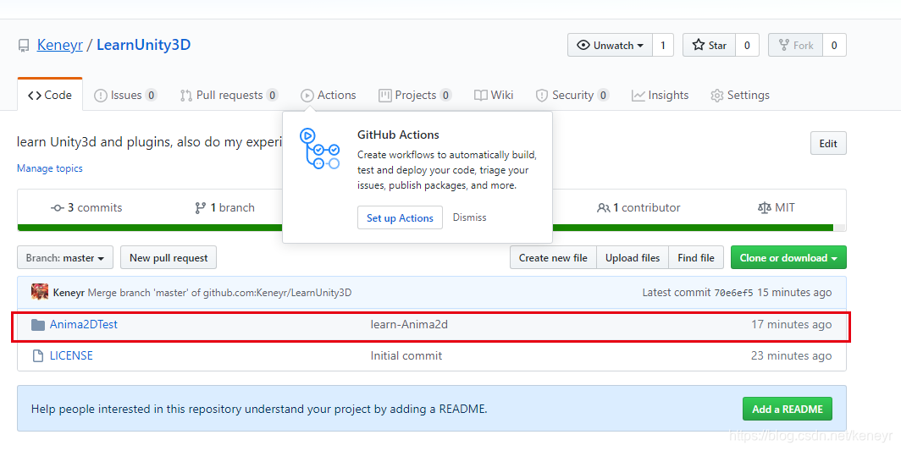Open the MIT license link
The height and width of the screenshot is (451, 901).
(x=777, y=207)
